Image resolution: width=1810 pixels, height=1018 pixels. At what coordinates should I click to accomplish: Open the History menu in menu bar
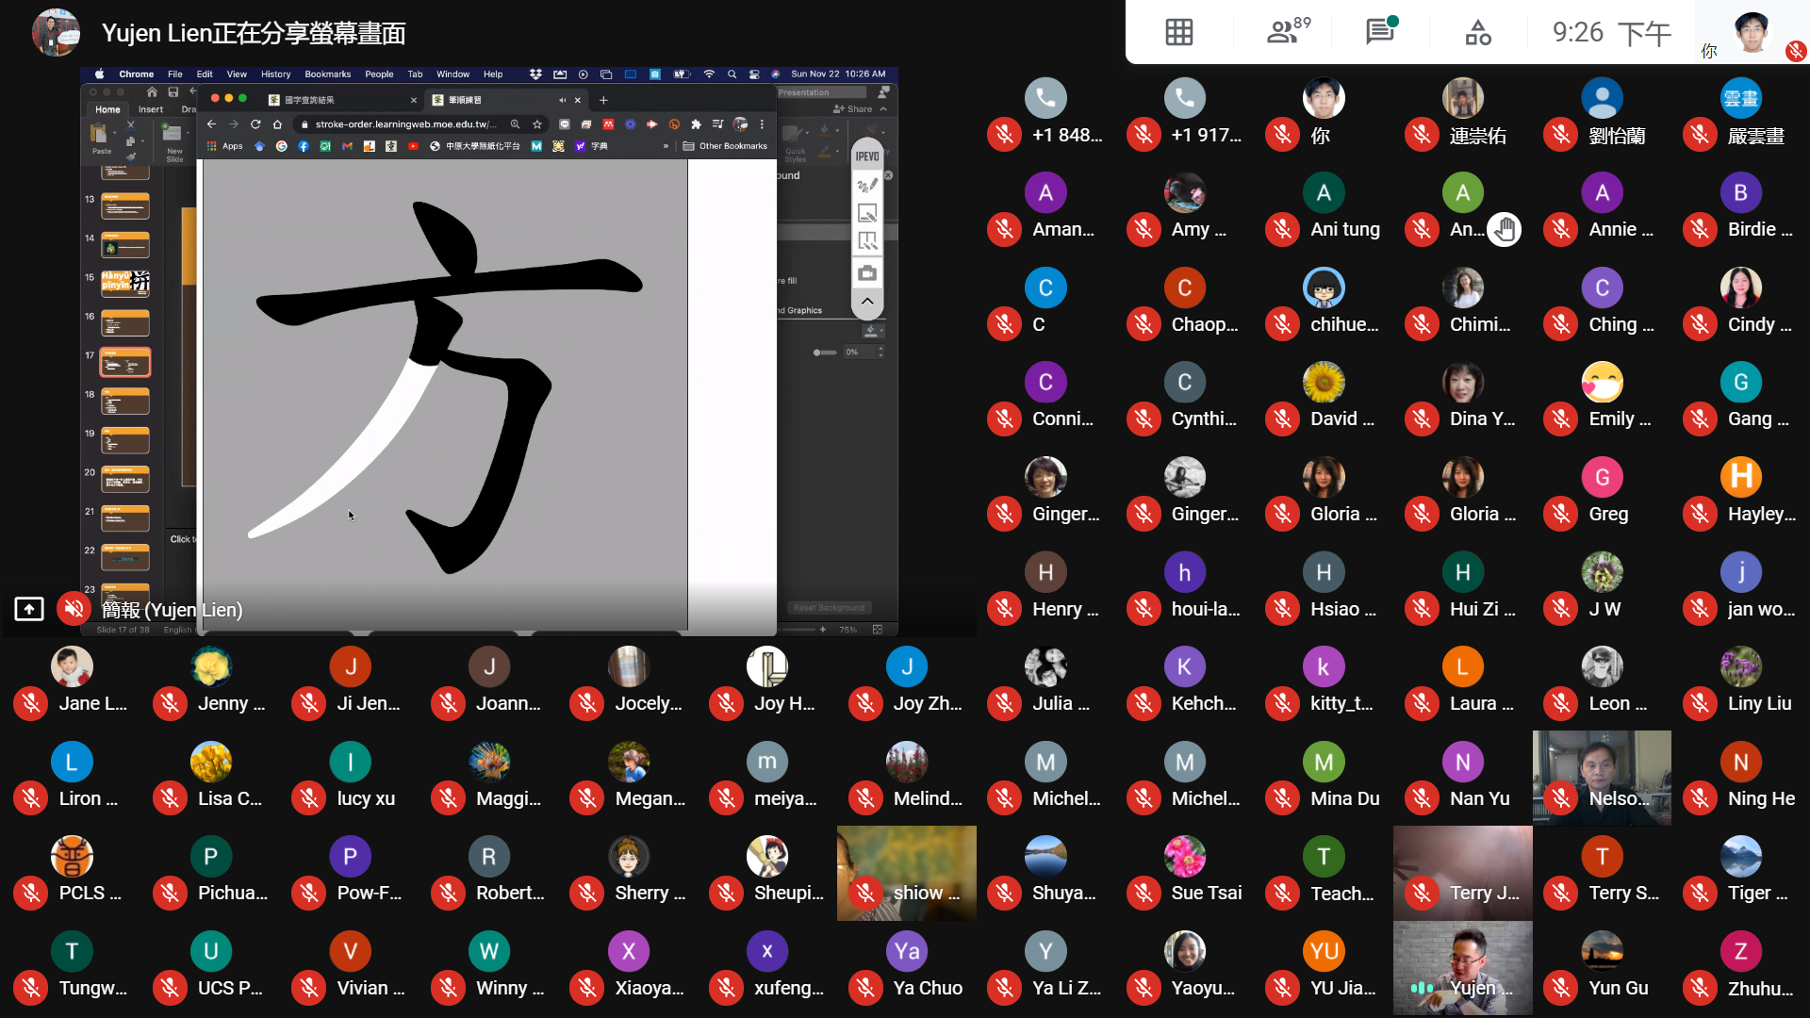point(275,74)
